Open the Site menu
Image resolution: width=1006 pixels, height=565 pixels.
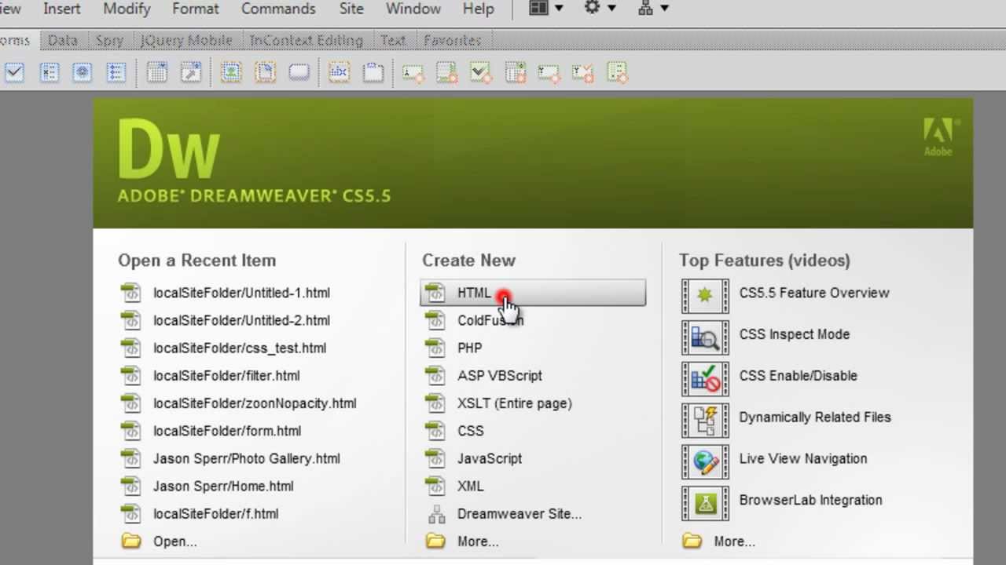[351, 9]
